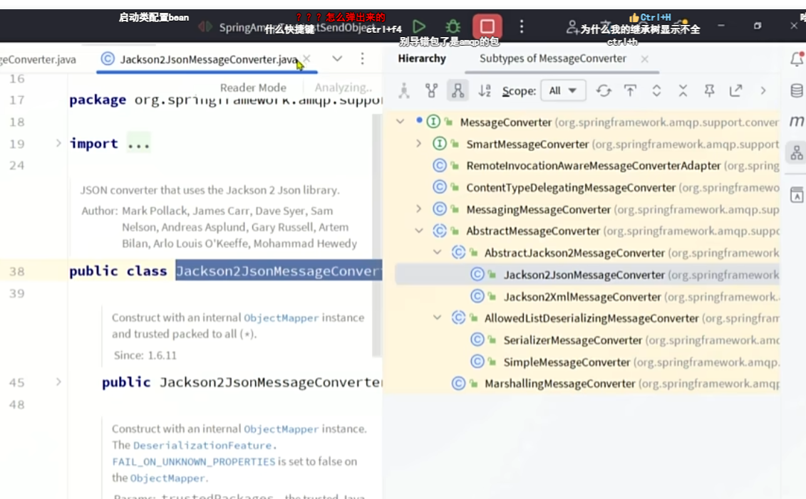Viewport: 806px width, 499px height.
Task: Toggle subtypes hierarchy view icon
Action: tap(458, 91)
